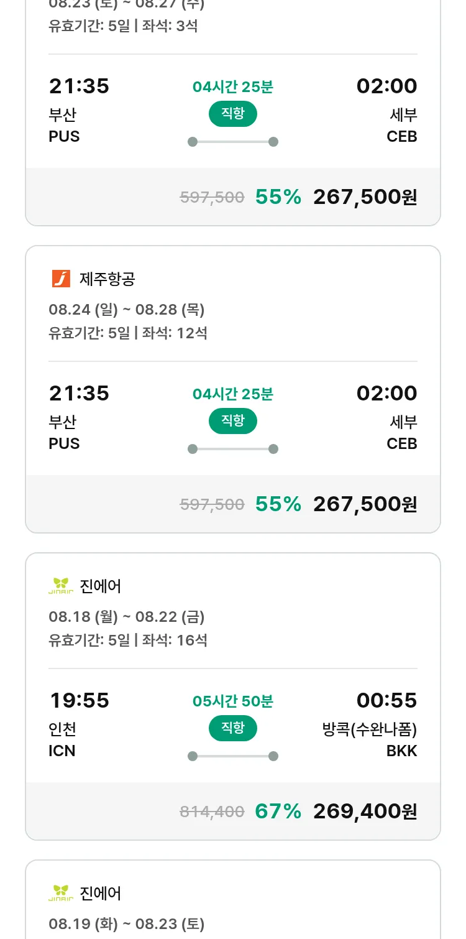
Task: Select the 269,400원 Bangkok fare
Action: pyautogui.click(x=365, y=811)
